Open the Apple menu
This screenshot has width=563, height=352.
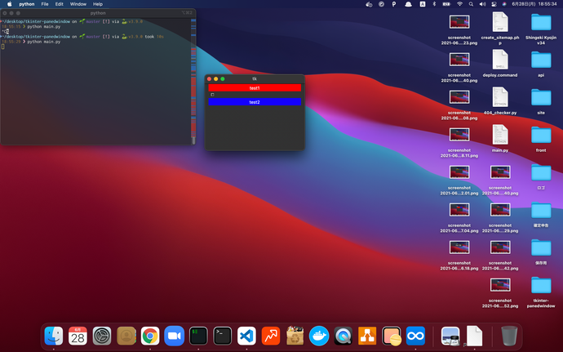[9, 4]
